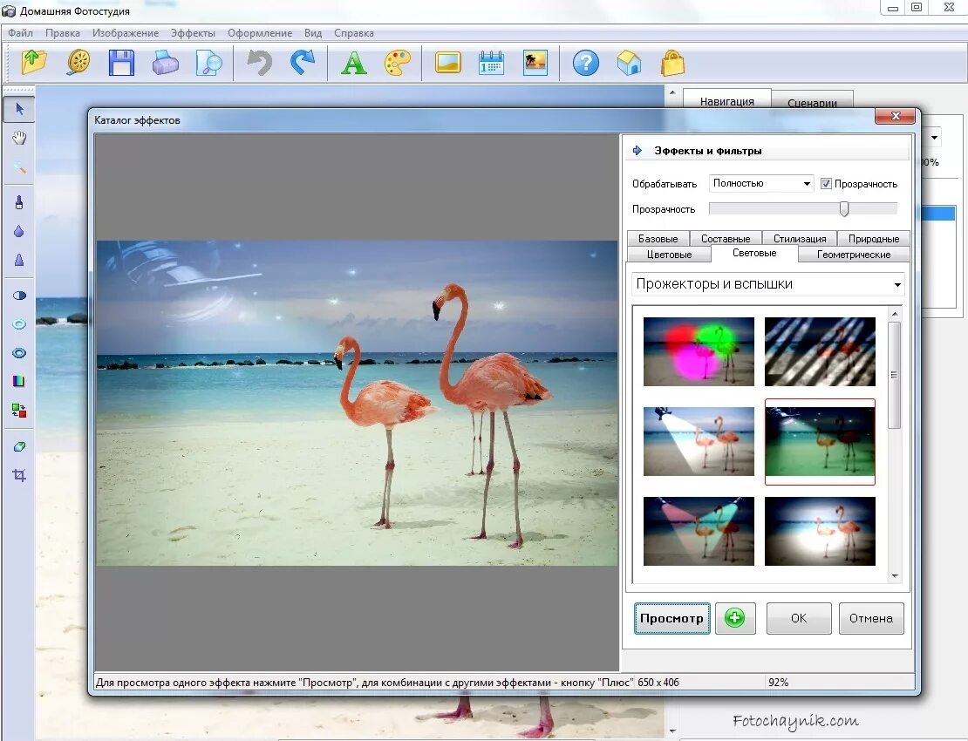The width and height of the screenshot is (968, 741).
Task: Select the colored spotlights effect thumbnail
Action: coord(699,350)
